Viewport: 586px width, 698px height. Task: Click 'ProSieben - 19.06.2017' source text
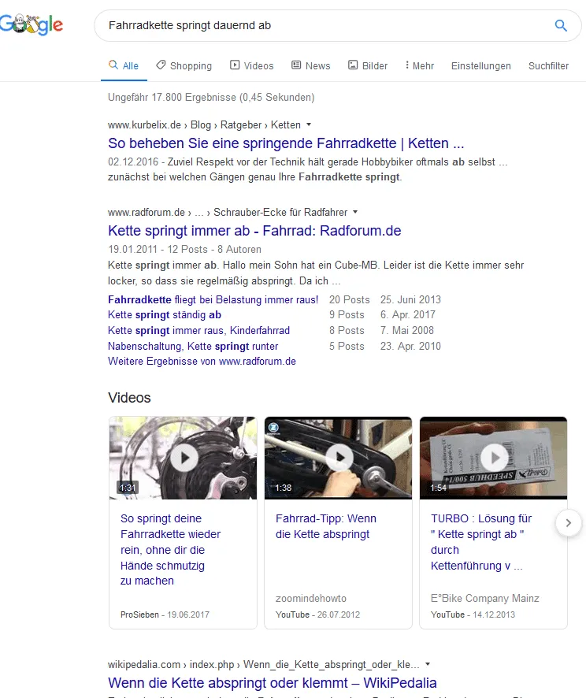pos(165,614)
